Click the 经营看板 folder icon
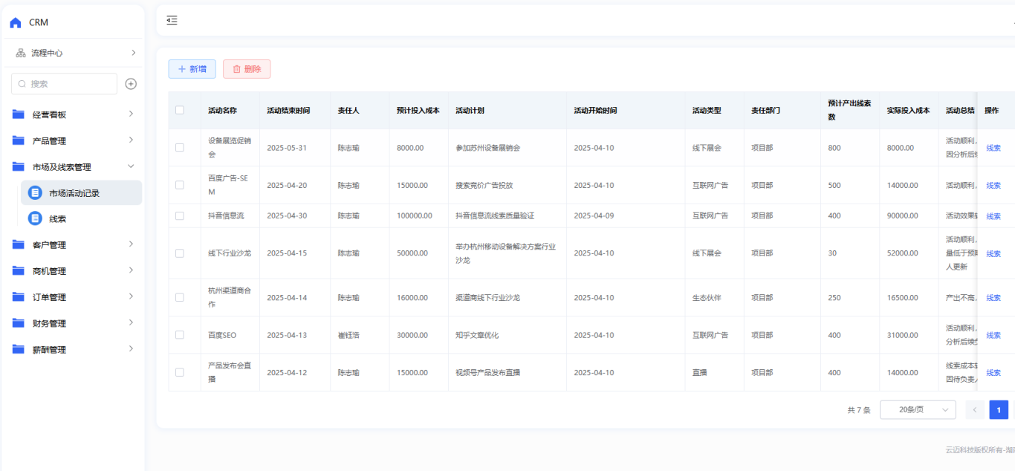The image size is (1015, 471). (19, 114)
